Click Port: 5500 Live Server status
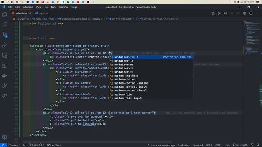This screenshot has width=262, height=147. point(240,145)
